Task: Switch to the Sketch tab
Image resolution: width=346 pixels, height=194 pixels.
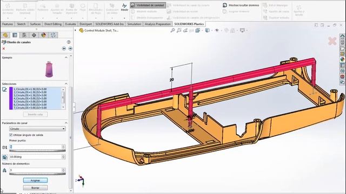Action: [x=22, y=24]
